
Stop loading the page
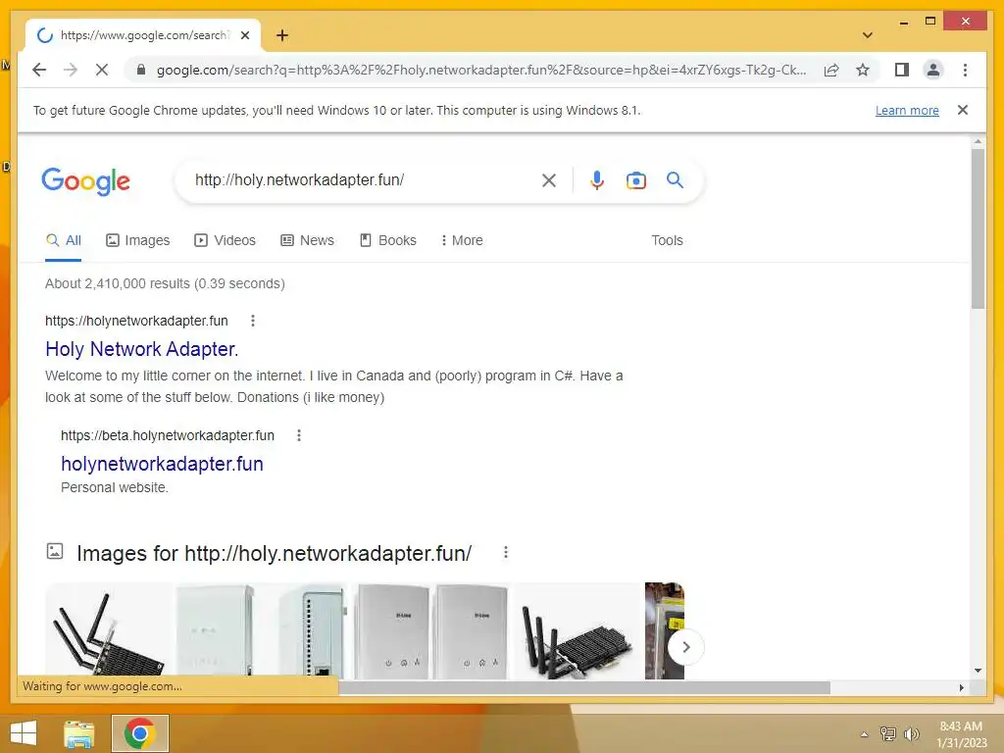pos(102,70)
